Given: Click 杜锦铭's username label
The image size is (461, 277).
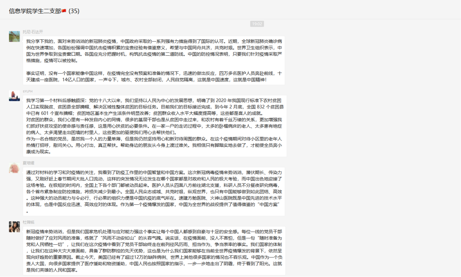Looking at the screenshot, I should [28, 222].
